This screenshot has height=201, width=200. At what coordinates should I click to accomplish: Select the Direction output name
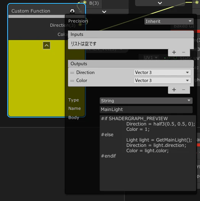(85, 72)
